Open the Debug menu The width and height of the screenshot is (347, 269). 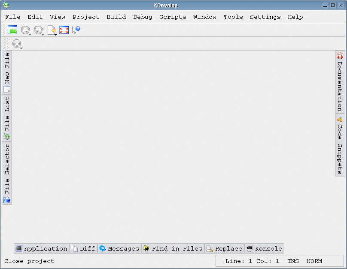[143, 17]
